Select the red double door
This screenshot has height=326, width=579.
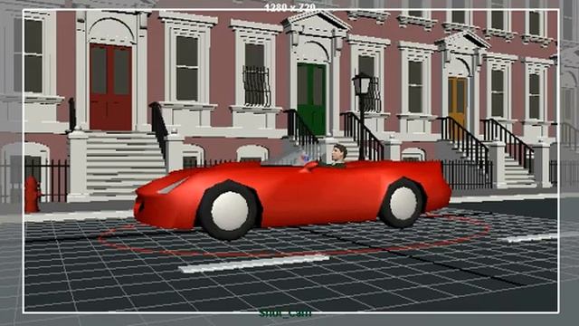point(110,87)
